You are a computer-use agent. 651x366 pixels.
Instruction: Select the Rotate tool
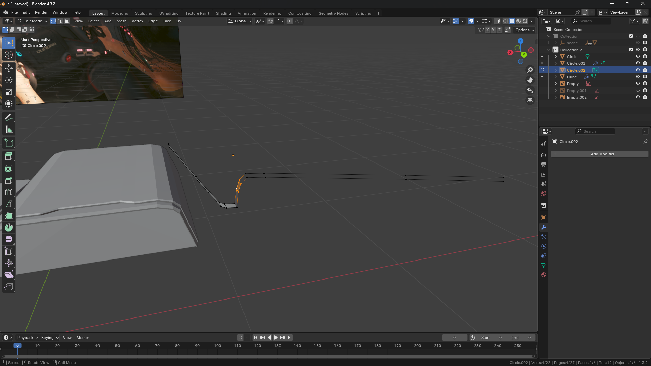point(9,80)
